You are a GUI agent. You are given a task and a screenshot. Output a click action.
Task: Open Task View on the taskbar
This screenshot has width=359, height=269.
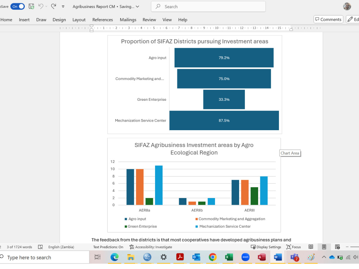[x=98, y=257]
